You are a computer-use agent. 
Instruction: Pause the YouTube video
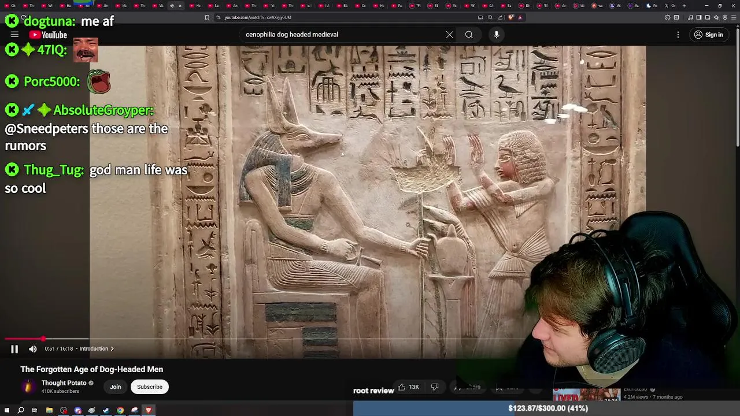click(14, 349)
